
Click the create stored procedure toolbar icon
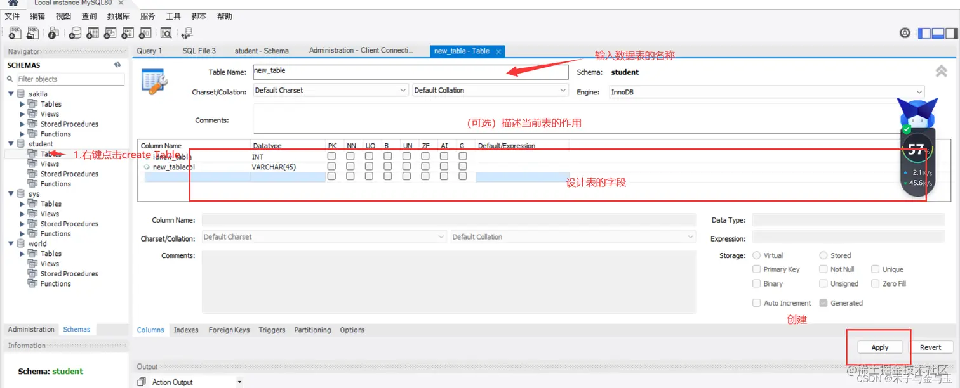point(128,33)
